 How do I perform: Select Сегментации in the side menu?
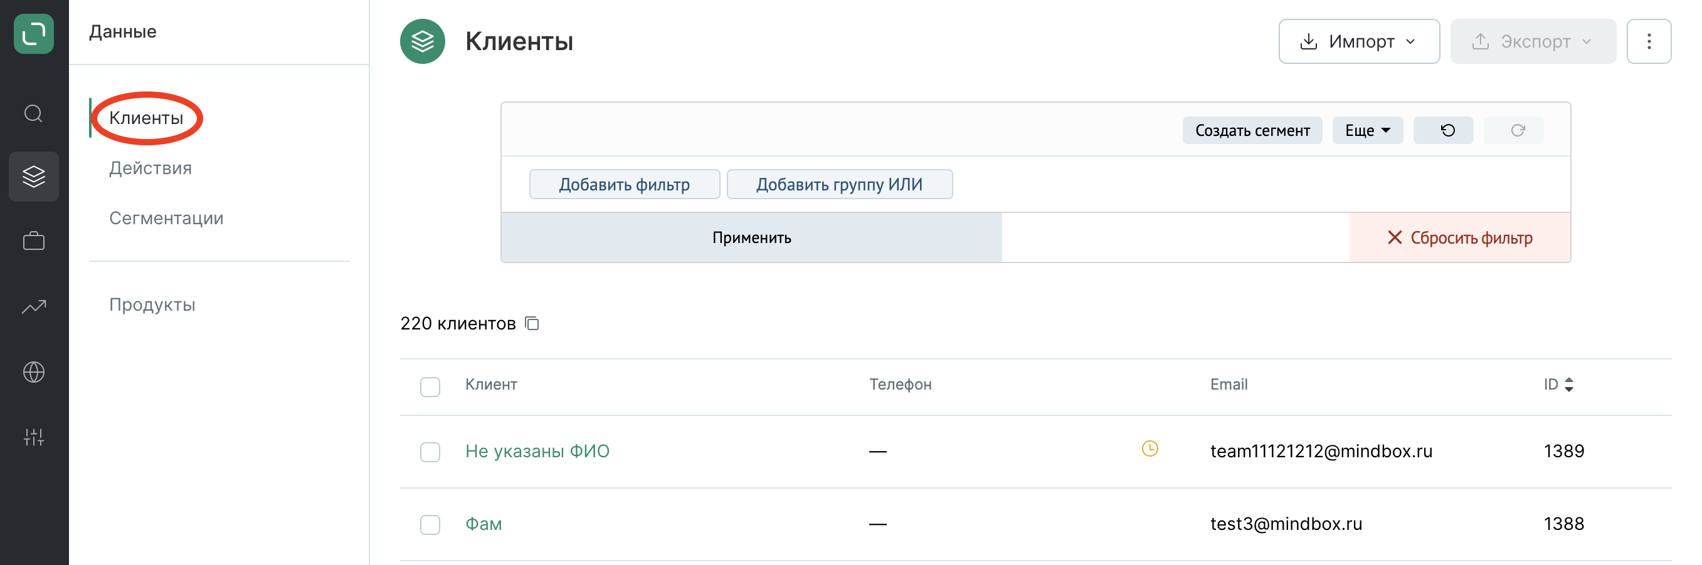pos(167,219)
